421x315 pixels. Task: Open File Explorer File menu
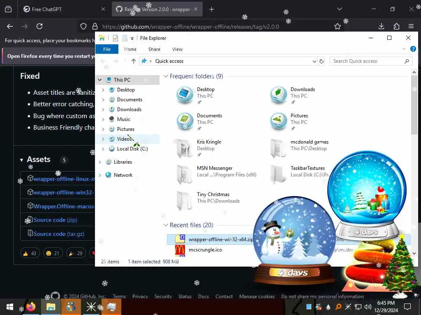pyautogui.click(x=107, y=49)
